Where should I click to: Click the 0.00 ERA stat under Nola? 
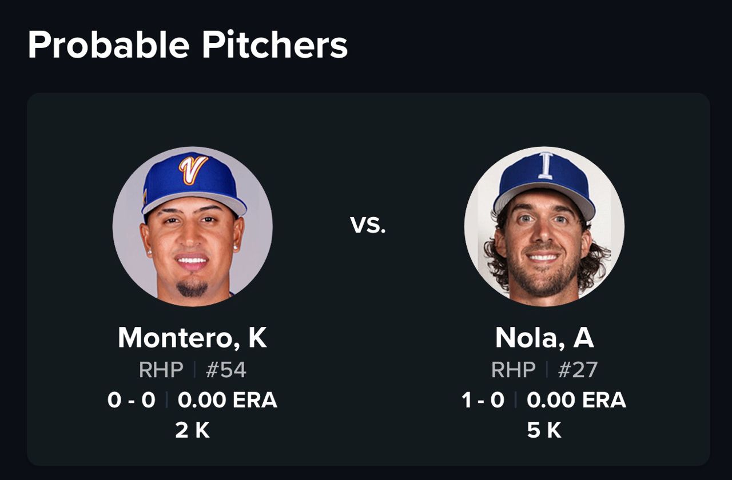tap(576, 400)
